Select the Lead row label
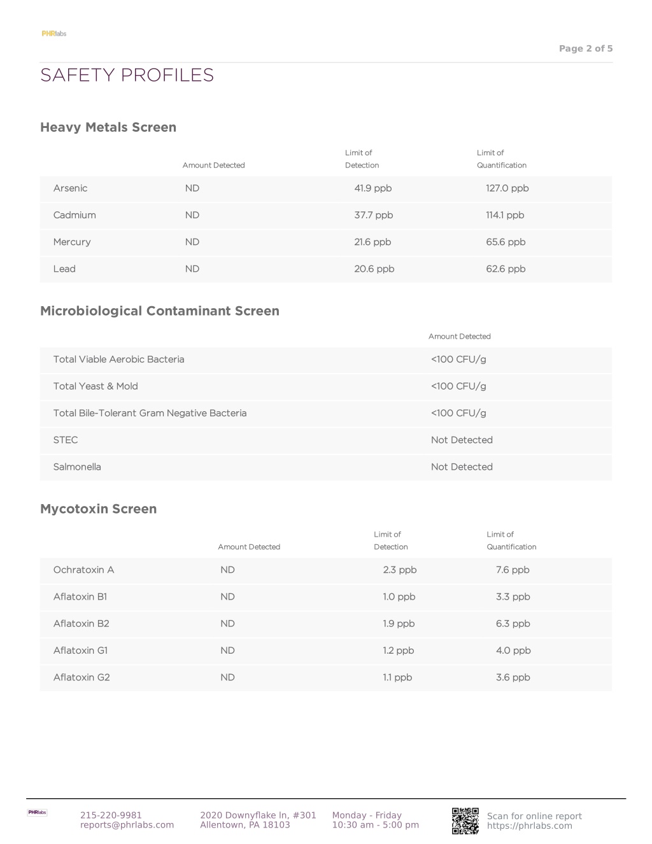 pyautogui.click(x=64, y=269)
